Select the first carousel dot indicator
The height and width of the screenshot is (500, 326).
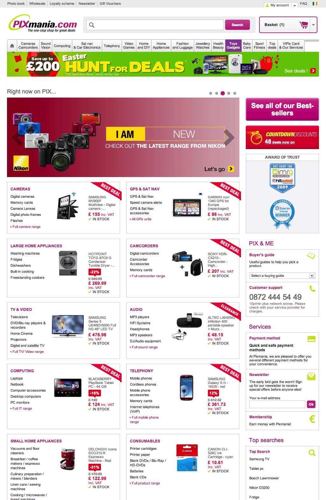coord(210,93)
